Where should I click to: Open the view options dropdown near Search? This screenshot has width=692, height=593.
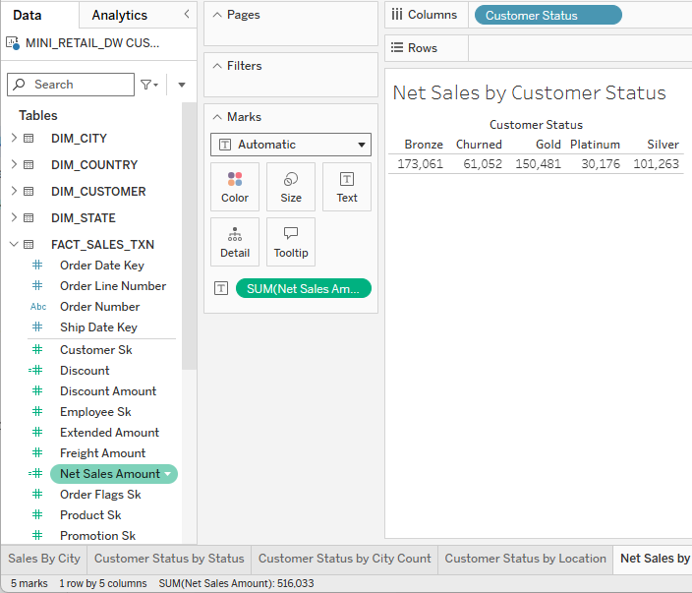click(182, 85)
